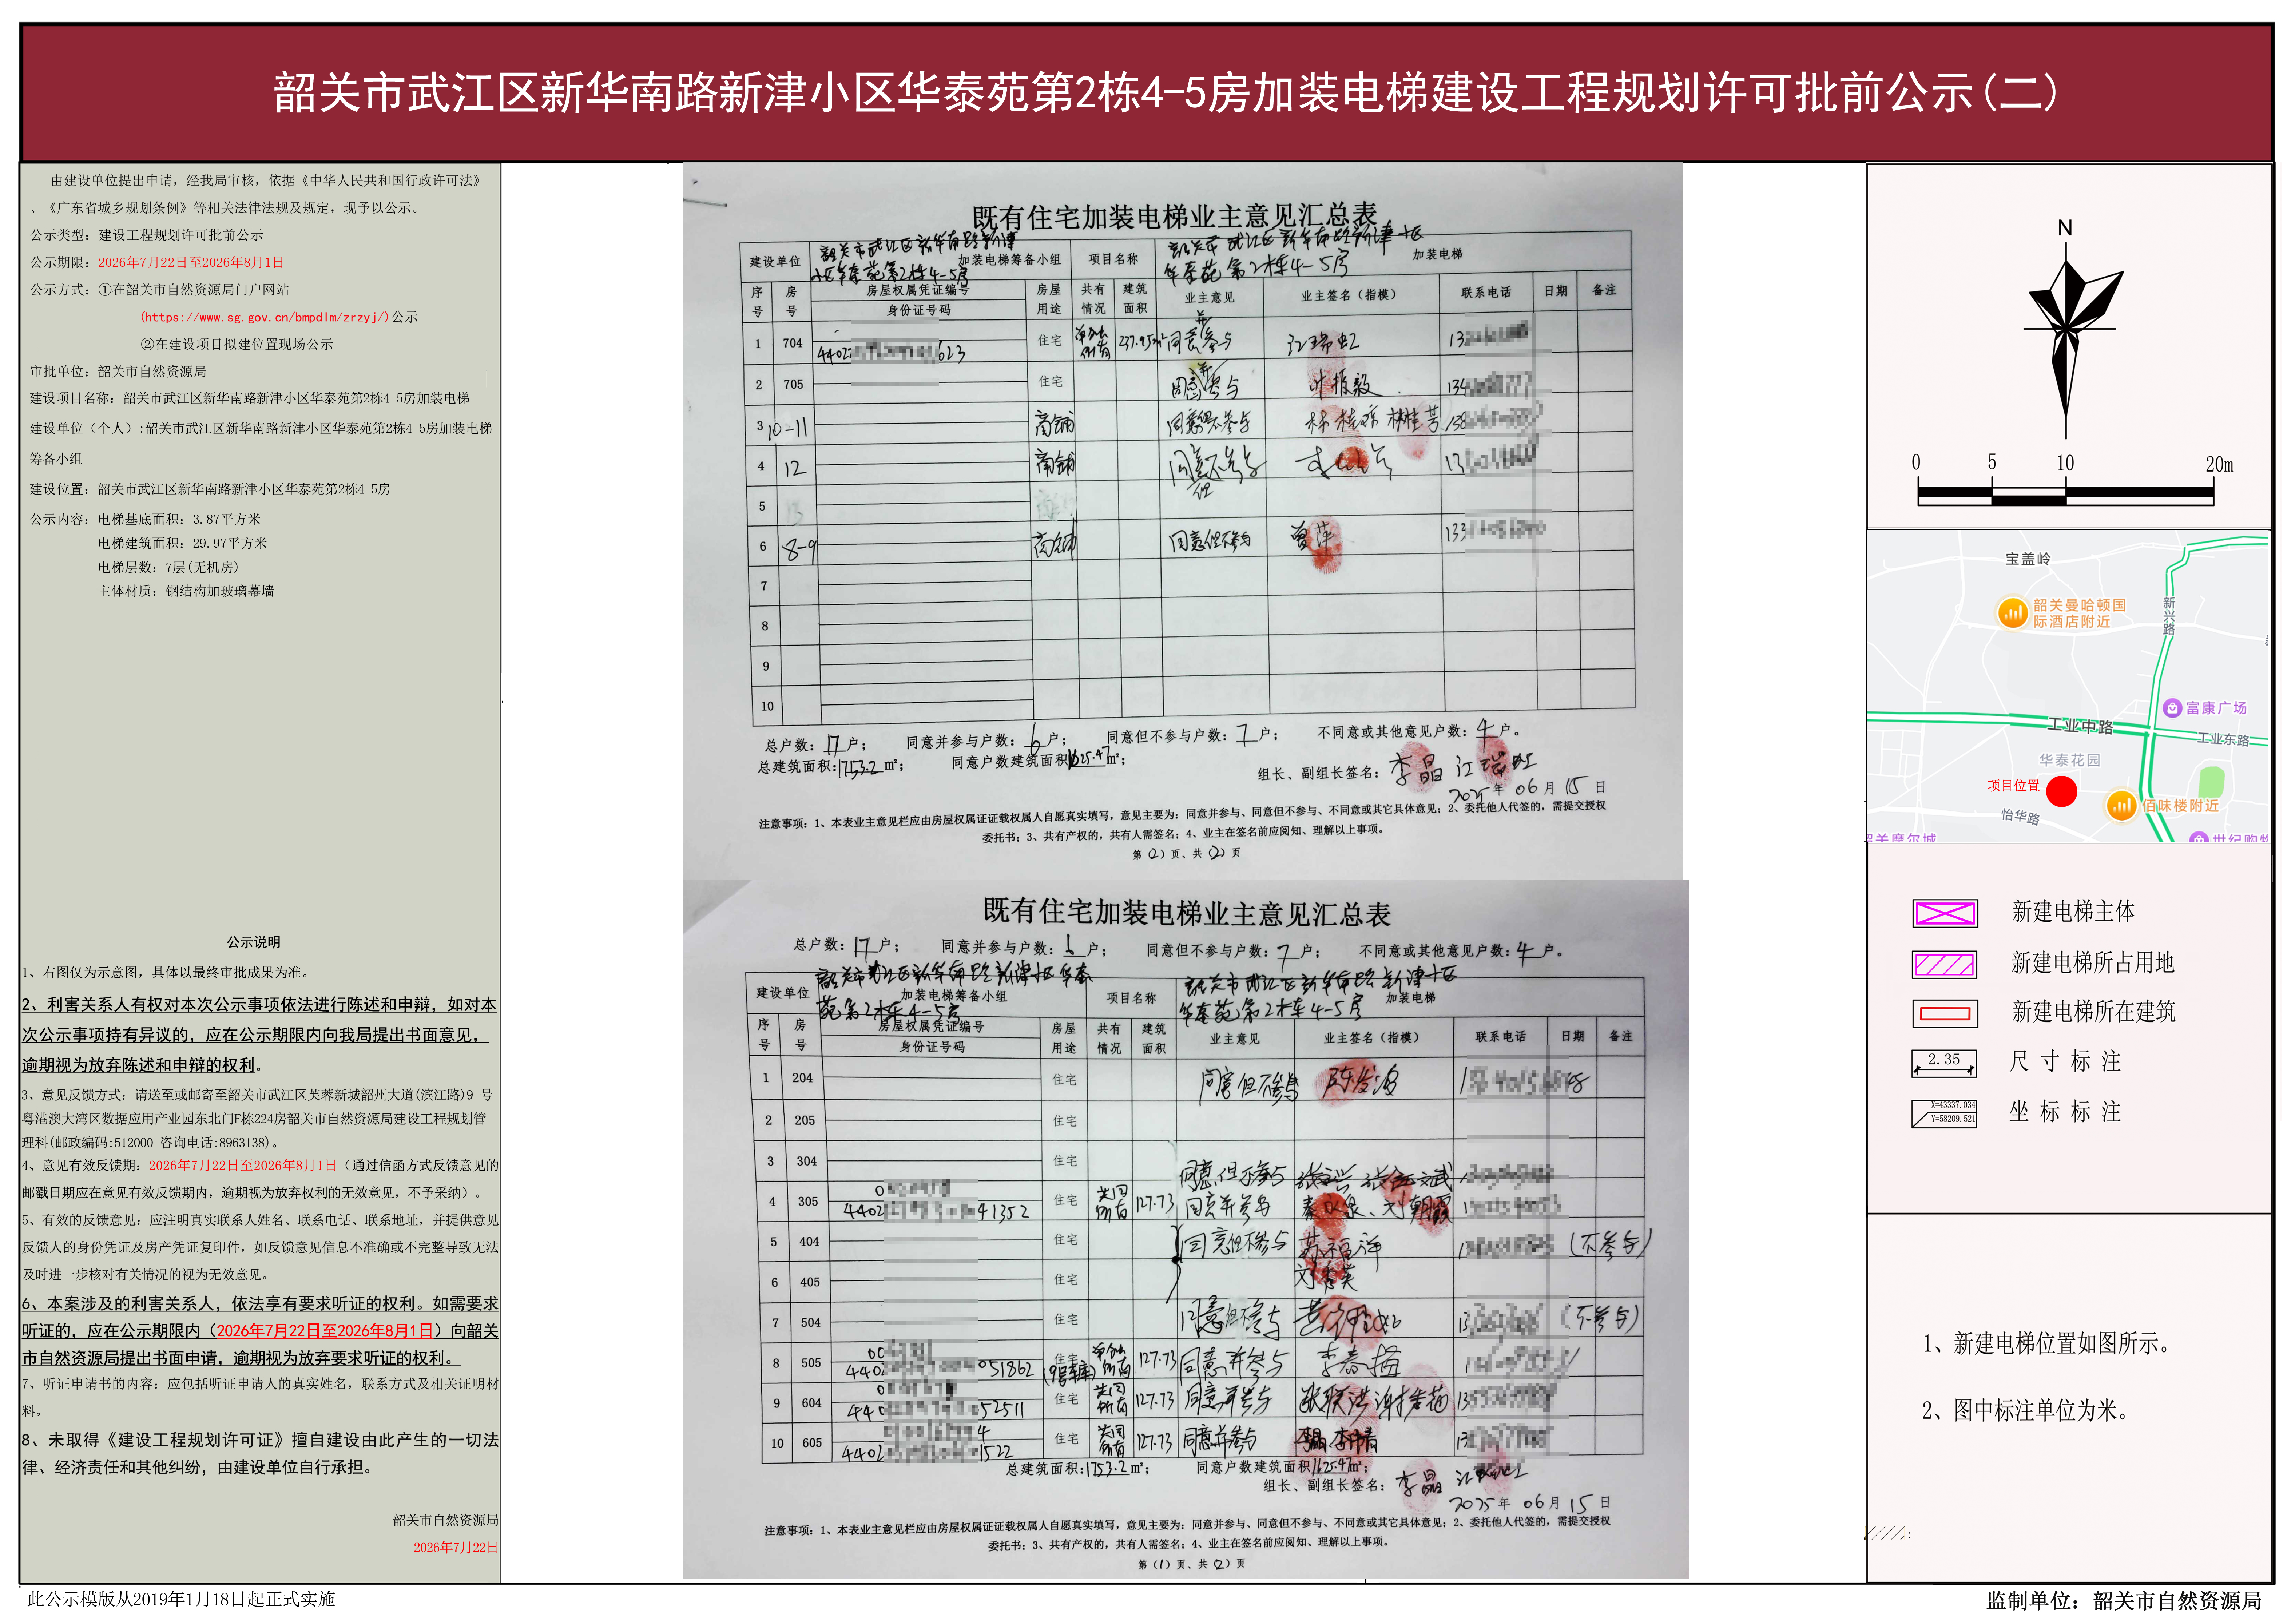Image resolution: width=2295 pixels, height=1624 pixels.
Task: Click room 204 row in lower form
Action: 1195,1079
